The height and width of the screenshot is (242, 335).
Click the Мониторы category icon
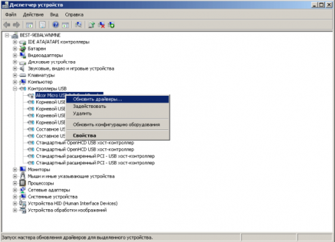(23, 170)
